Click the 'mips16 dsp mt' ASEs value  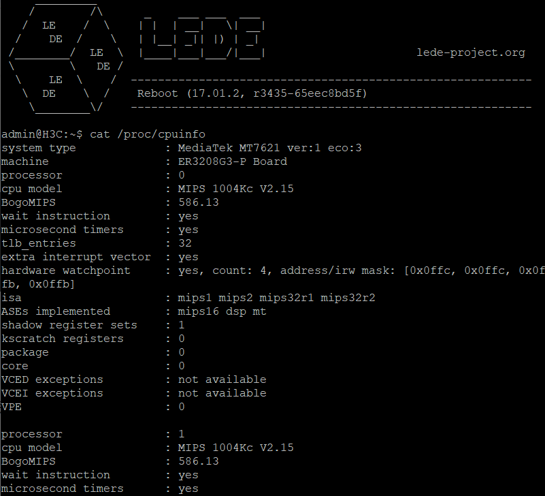[222, 311]
